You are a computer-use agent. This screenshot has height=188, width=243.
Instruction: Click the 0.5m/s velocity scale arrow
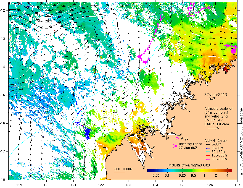click(213, 128)
